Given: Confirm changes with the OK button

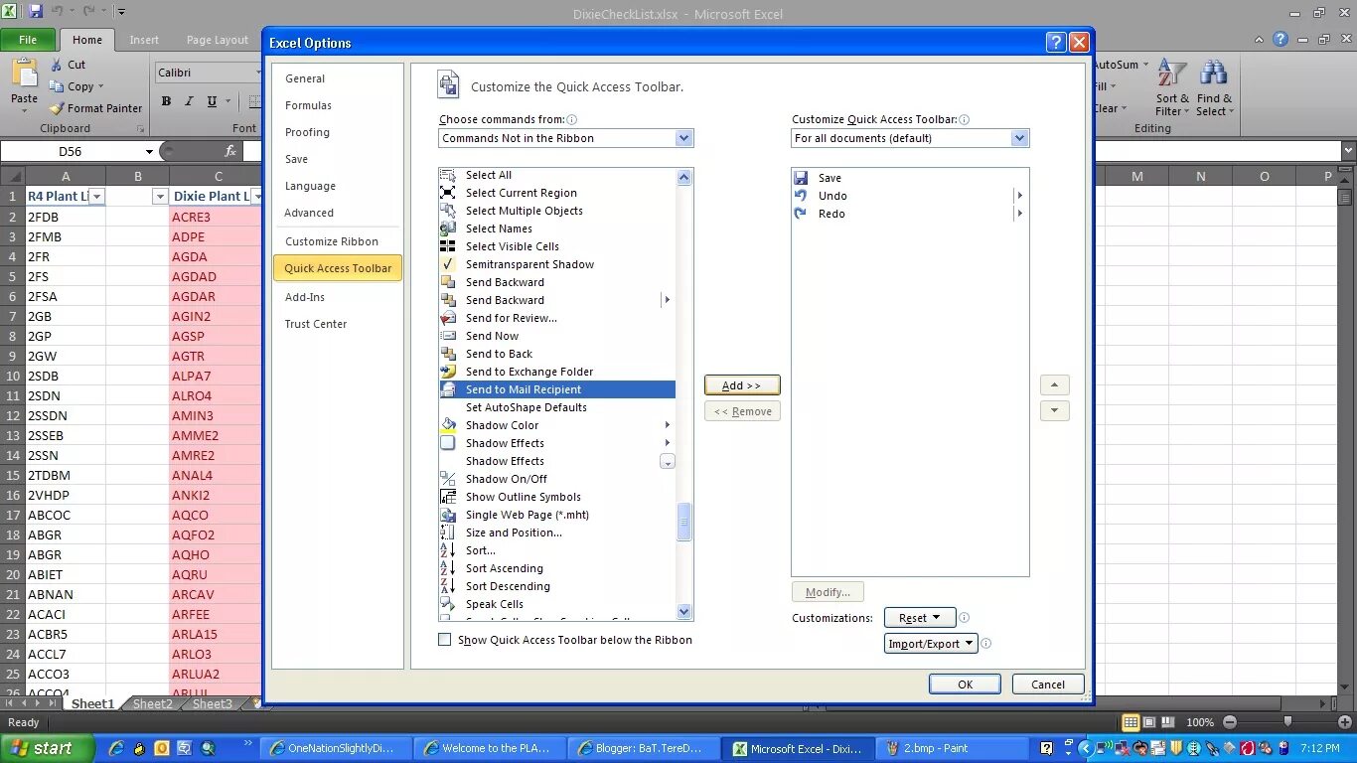Looking at the screenshot, I should pyautogui.click(x=963, y=684).
